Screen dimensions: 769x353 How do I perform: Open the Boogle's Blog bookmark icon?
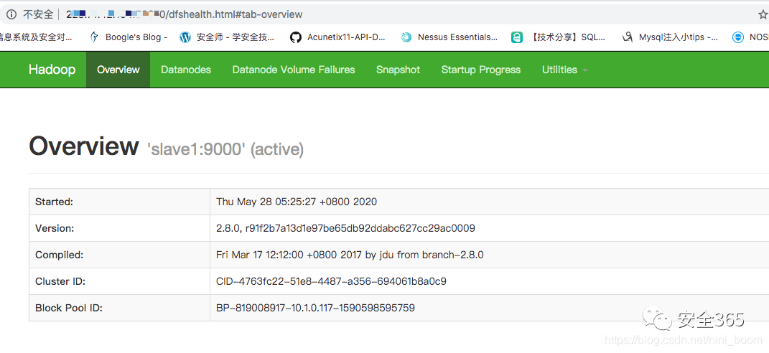[94, 37]
